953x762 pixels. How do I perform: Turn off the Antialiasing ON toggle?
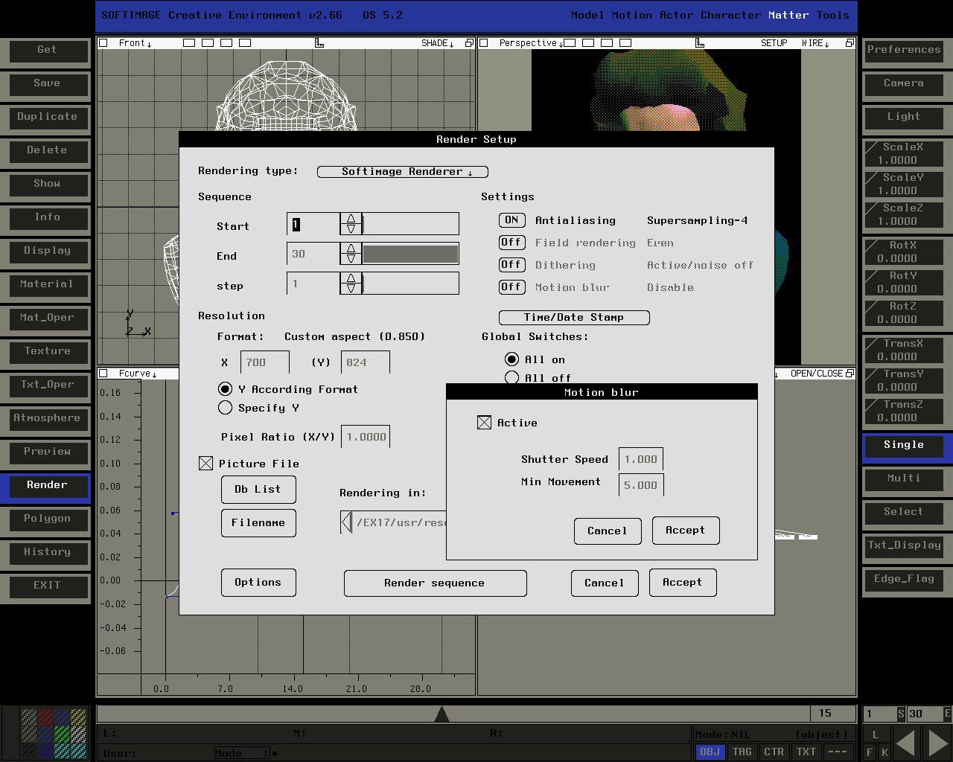point(511,220)
